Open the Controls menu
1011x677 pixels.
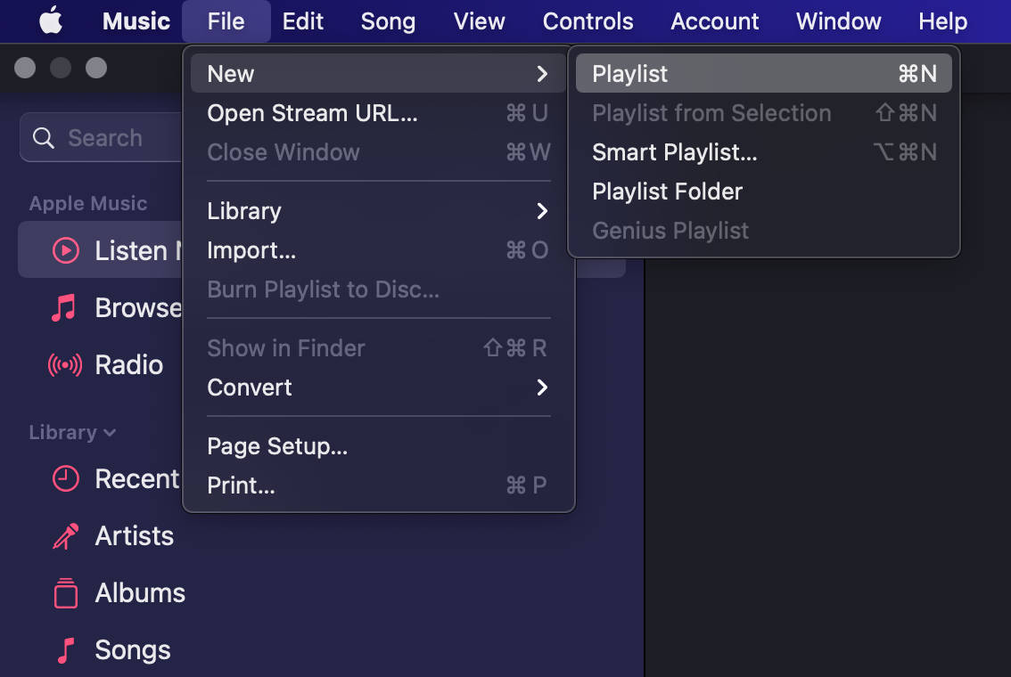(588, 21)
